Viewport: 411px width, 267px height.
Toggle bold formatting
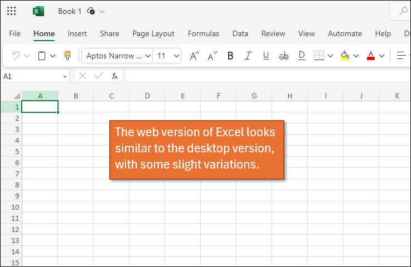[x=230, y=56]
